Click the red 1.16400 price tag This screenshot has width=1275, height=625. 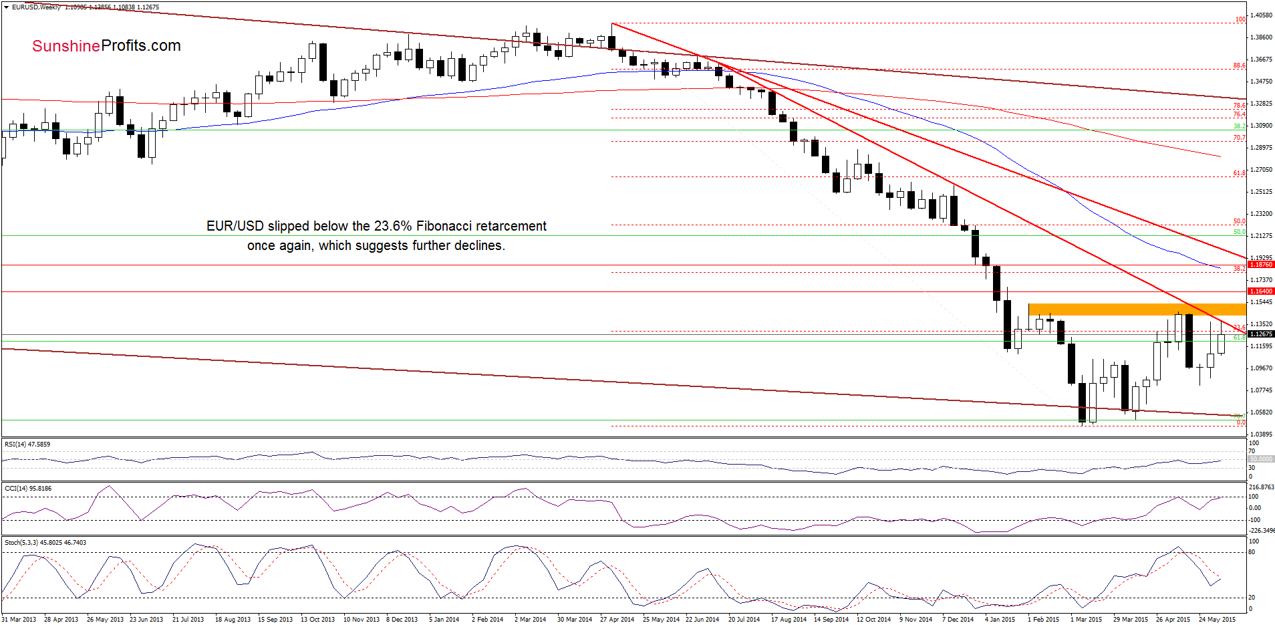(1261, 291)
